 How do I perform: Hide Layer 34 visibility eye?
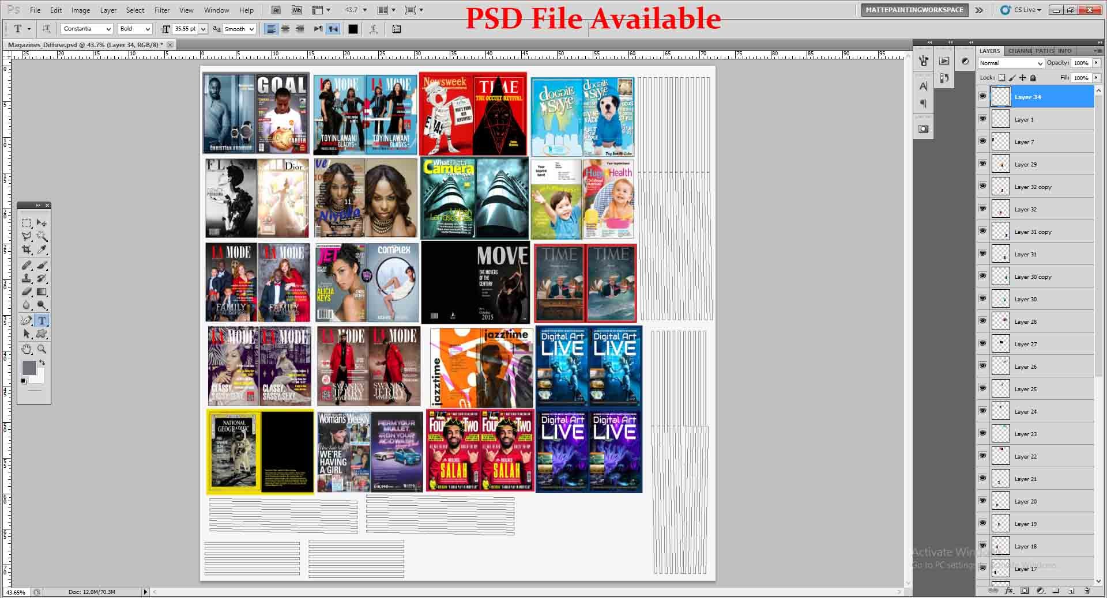coord(983,96)
